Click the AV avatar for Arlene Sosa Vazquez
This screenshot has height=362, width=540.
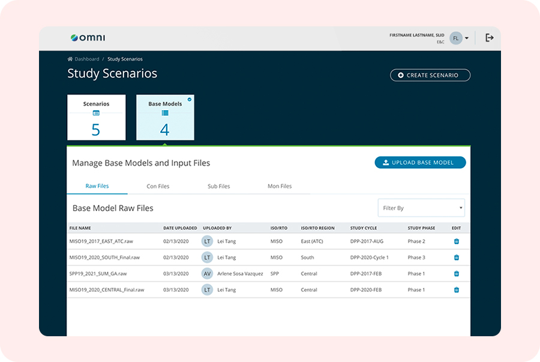207,273
